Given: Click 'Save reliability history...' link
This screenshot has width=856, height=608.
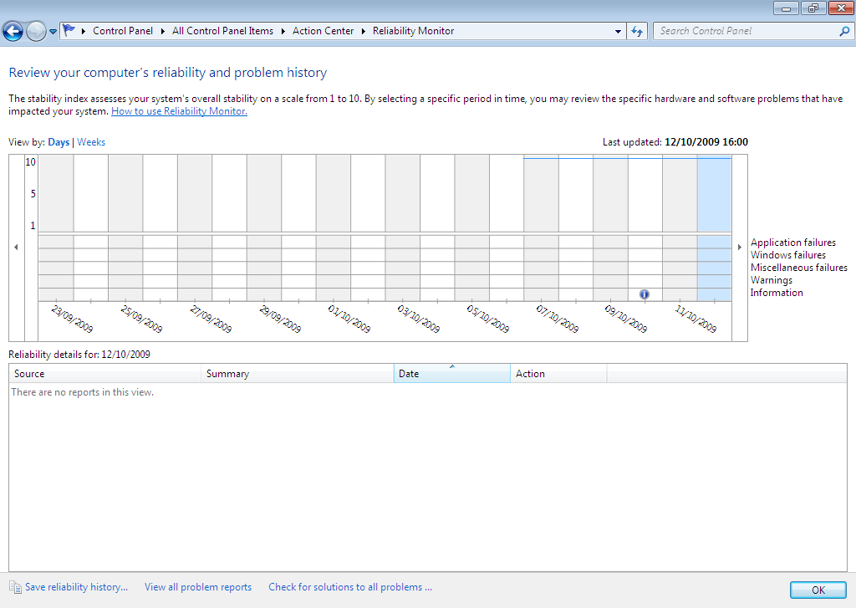Looking at the screenshot, I should 76,587.
